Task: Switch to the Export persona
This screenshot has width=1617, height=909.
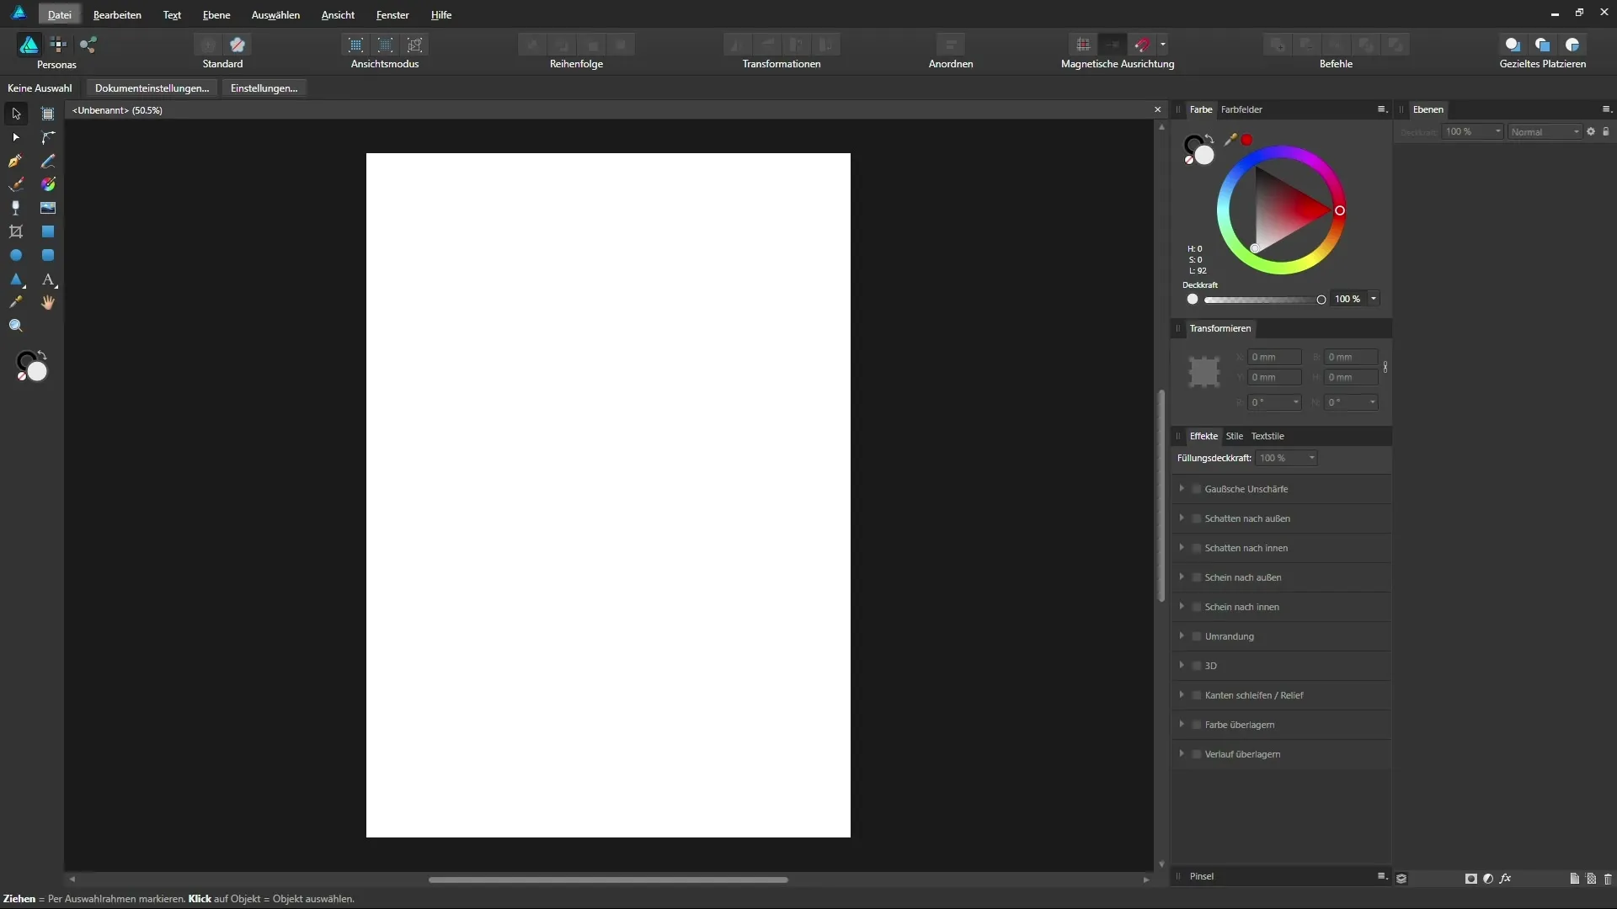Action: tap(88, 45)
